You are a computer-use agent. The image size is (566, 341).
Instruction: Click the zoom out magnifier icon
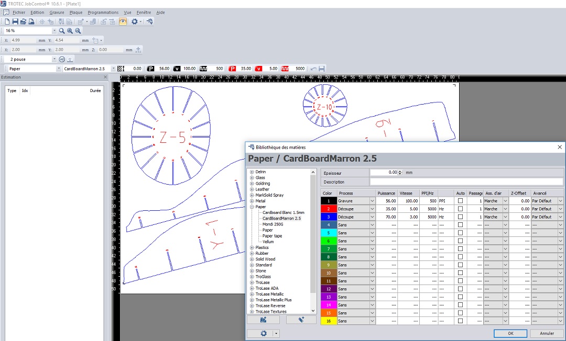point(78,31)
